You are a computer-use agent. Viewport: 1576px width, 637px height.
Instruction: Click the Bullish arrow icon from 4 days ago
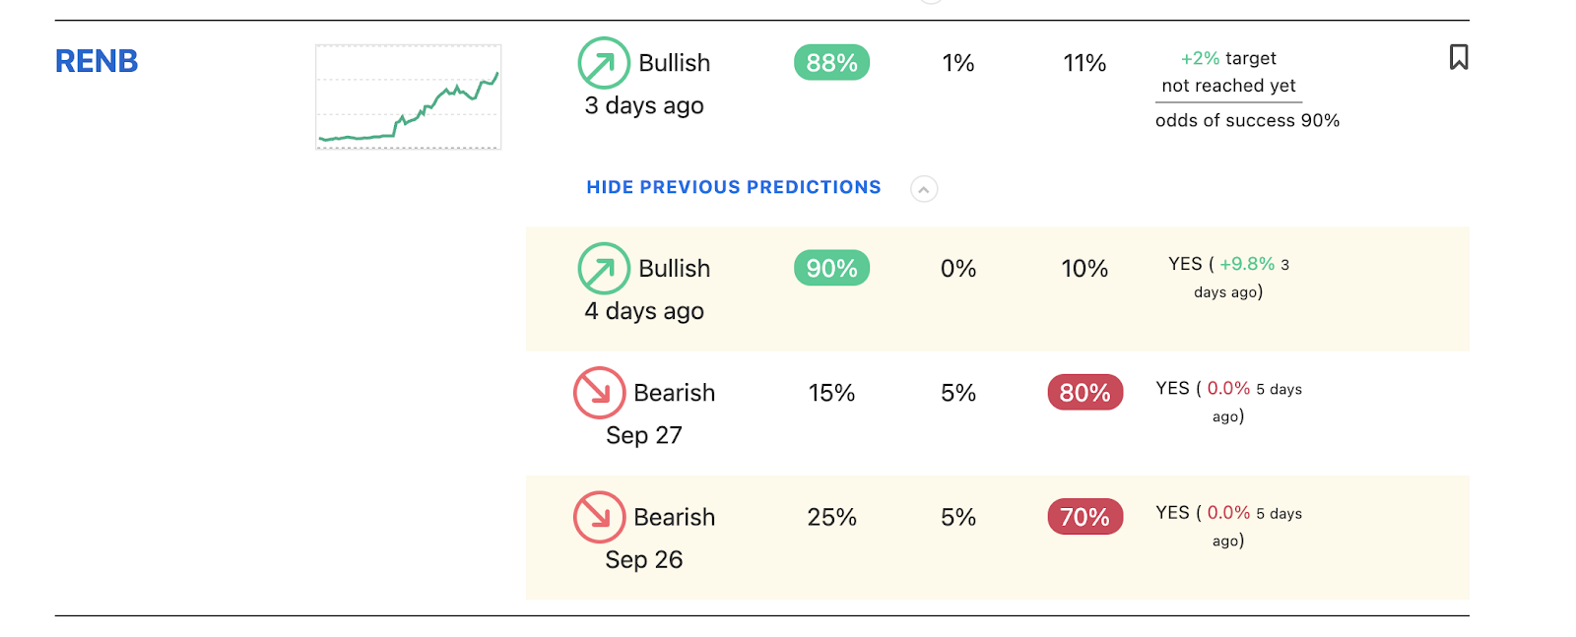coord(604,268)
